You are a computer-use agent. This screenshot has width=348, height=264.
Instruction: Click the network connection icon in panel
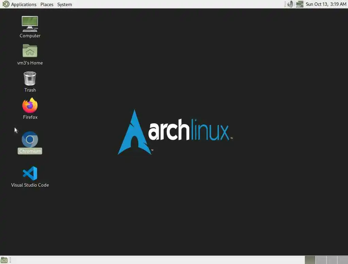point(299,4)
